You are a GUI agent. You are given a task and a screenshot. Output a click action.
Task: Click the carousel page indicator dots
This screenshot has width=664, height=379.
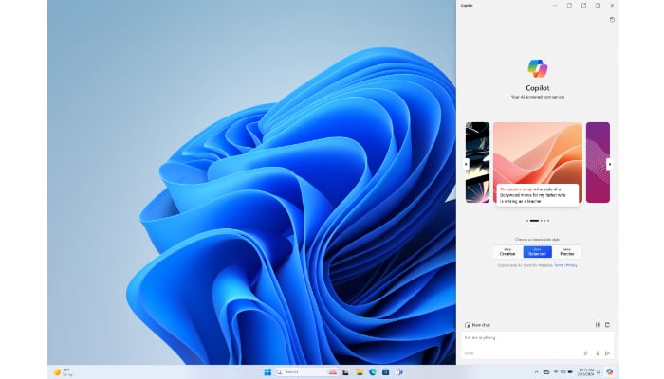538,221
